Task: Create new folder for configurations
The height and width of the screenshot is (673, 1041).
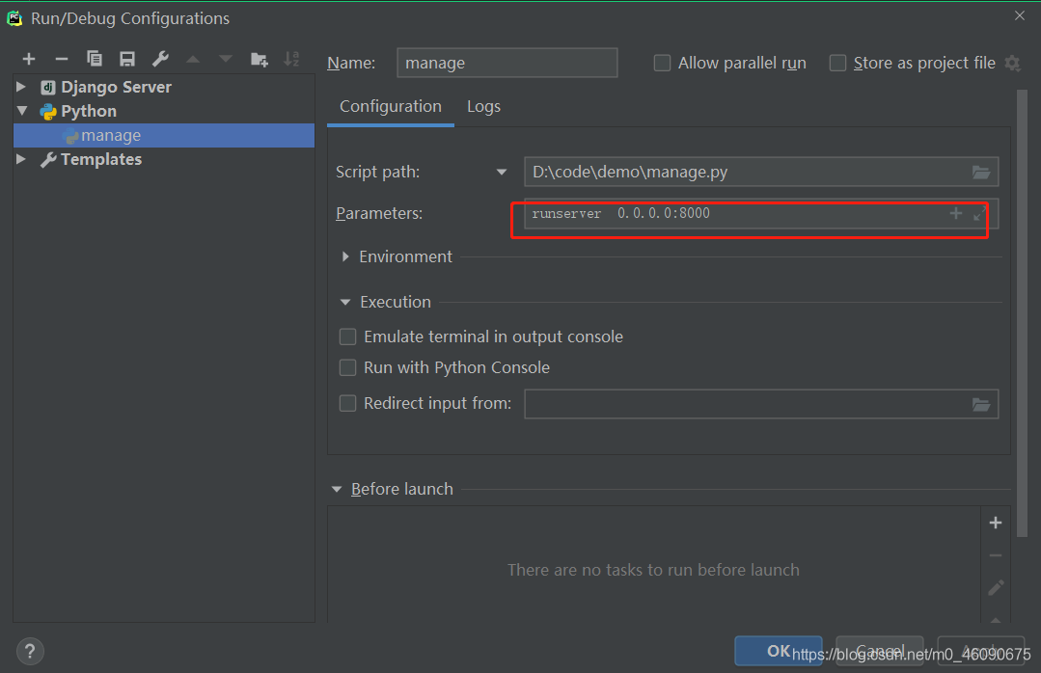Action: [259, 59]
